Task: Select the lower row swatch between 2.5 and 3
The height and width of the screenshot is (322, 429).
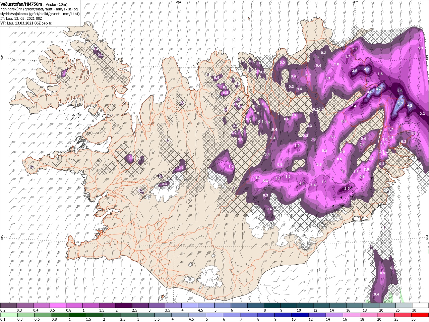Action: click(x=129, y=315)
